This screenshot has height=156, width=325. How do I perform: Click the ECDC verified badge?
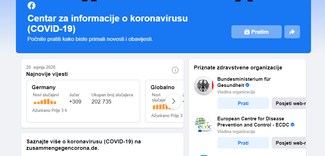pos(292,125)
